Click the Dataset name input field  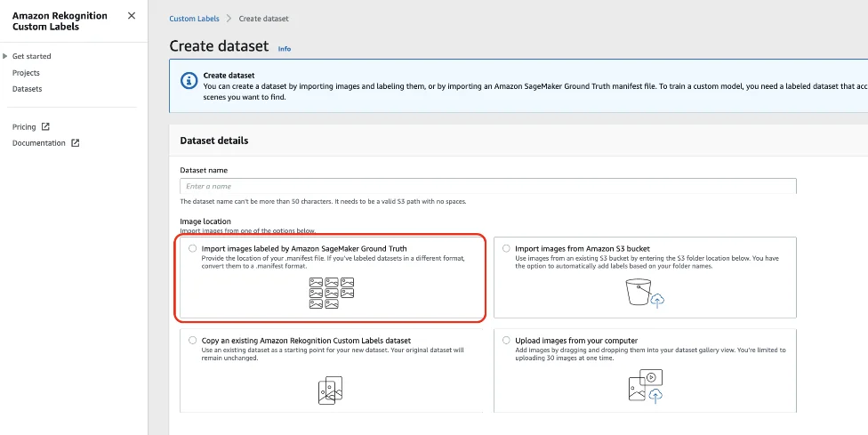point(487,186)
